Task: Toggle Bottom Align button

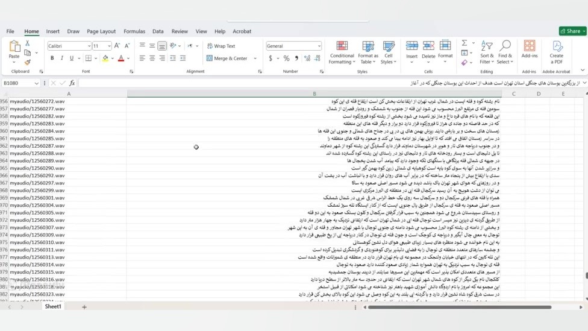Action: click(x=162, y=46)
